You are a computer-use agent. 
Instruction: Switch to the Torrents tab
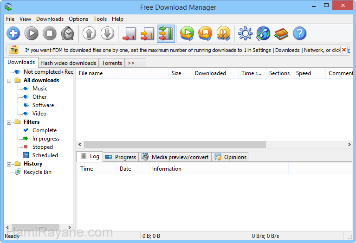click(x=112, y=63)
